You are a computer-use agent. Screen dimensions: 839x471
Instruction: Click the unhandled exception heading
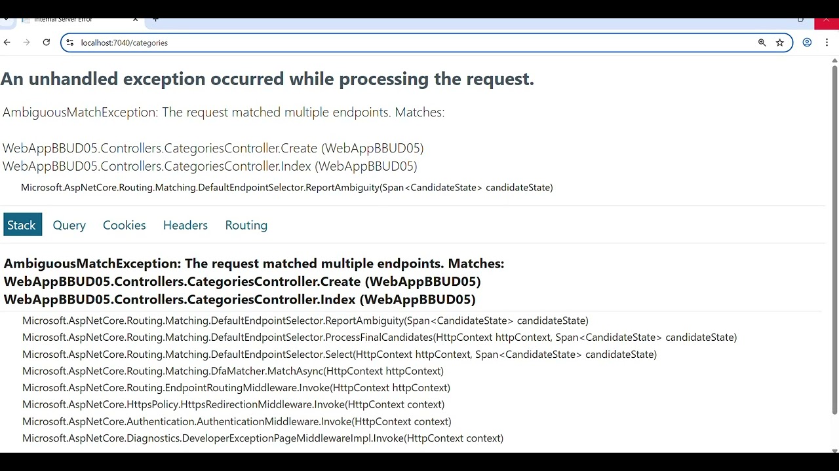(267, 79)
